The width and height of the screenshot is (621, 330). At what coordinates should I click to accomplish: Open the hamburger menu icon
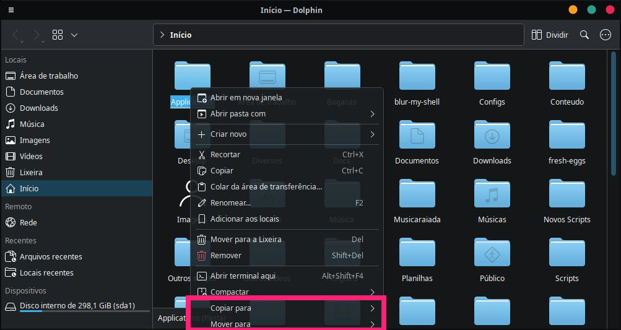click(x=11, y=10)
